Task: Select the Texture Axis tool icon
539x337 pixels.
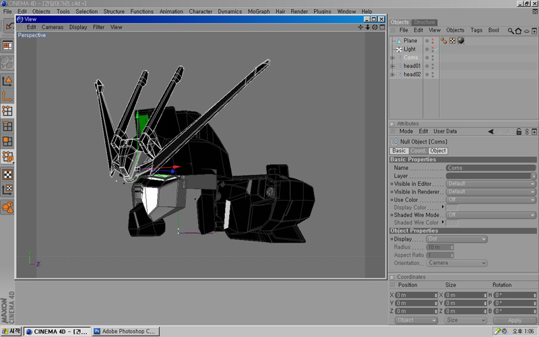Action: pos(7,189)
